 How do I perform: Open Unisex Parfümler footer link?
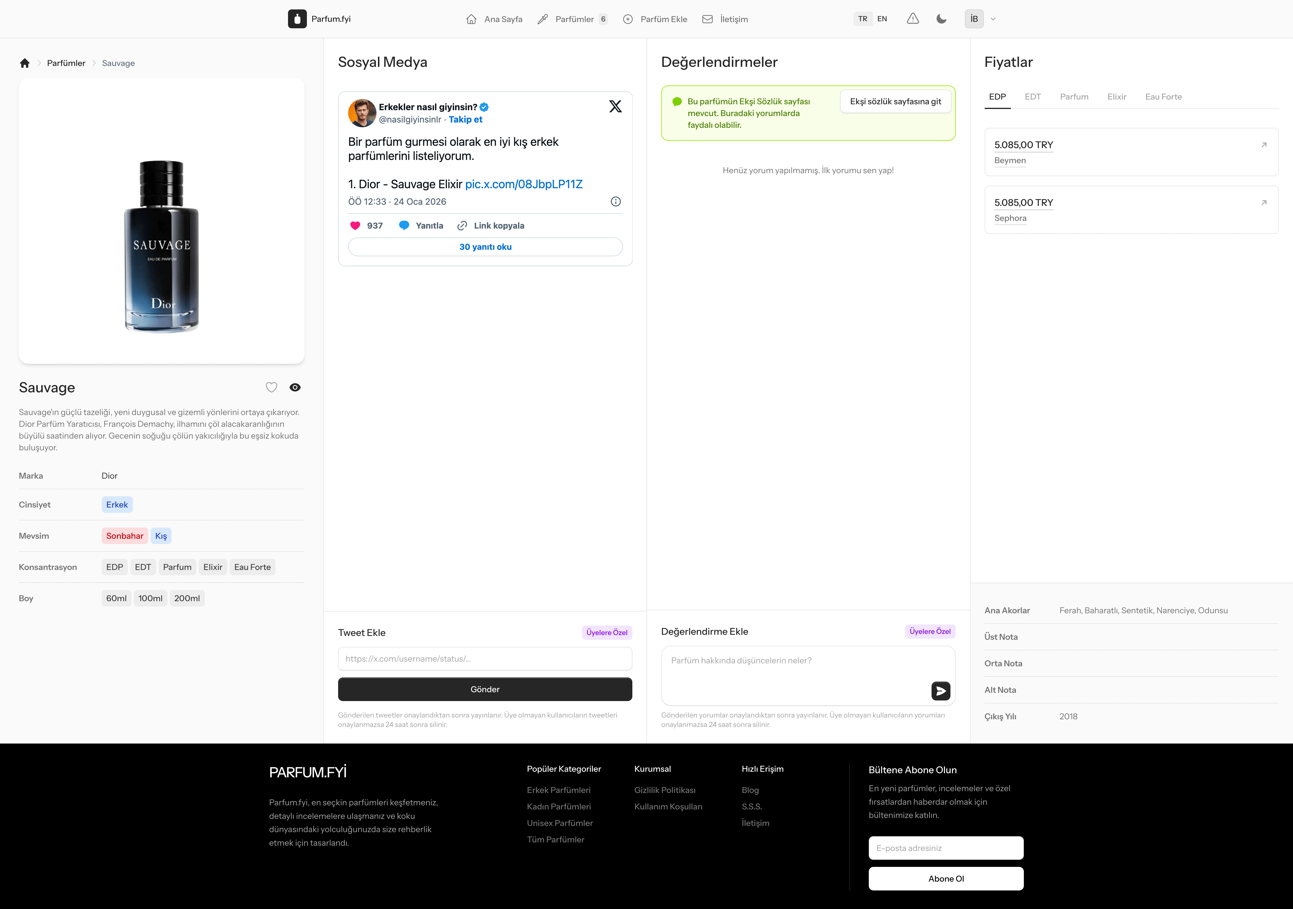560,823
